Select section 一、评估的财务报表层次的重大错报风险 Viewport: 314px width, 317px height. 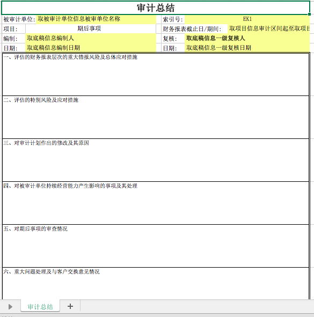(156, 75)
